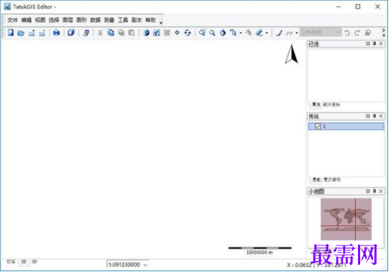Toggle layer 1 visibility checkbox
This screenshot has height=277, width=391.
pyautogui.click(x=318, y=126)
